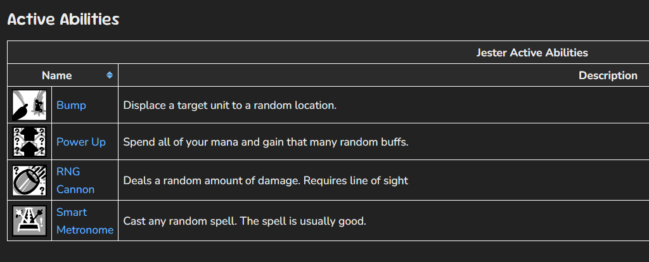Click empty space right of Active Abilities heading
The image size is (649, 262).
pyautogui.click(x=373, y=20)
